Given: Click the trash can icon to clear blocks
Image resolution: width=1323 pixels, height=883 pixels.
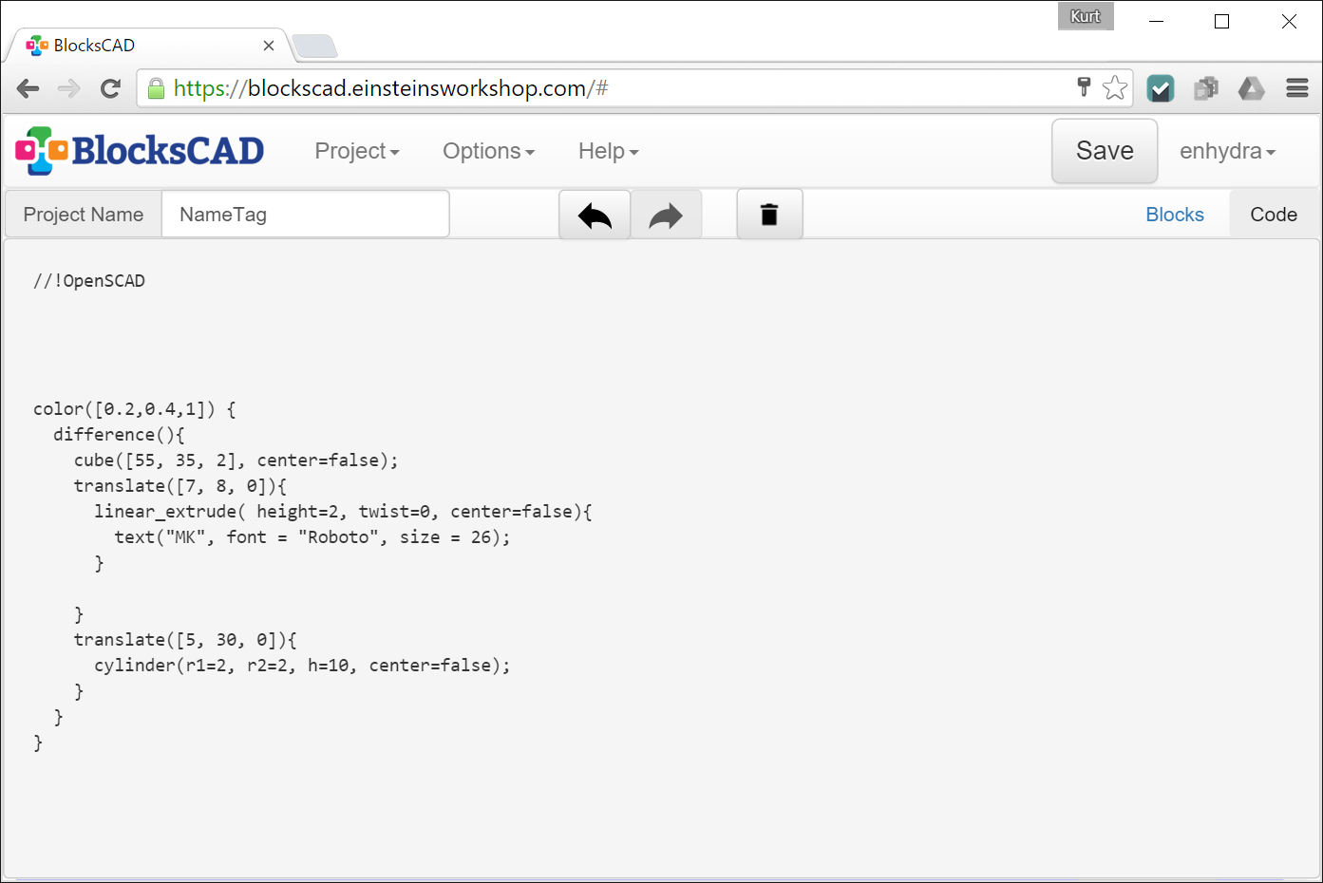Looking at the screenshot, I should pyautogui.click(x=769, y=214).
